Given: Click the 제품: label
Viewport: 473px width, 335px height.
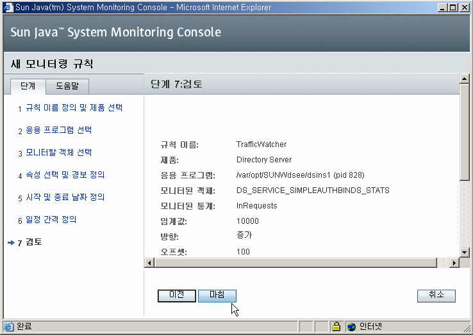Looking at the screenshot, I should click(x=170, y=160).
